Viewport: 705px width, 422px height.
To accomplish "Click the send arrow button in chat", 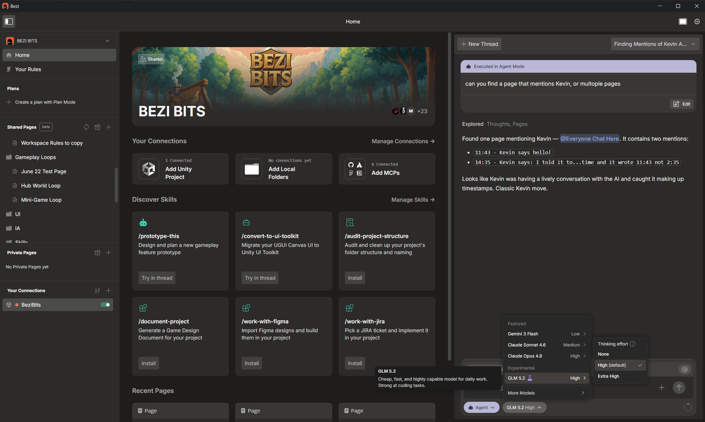I will (679, 388).
